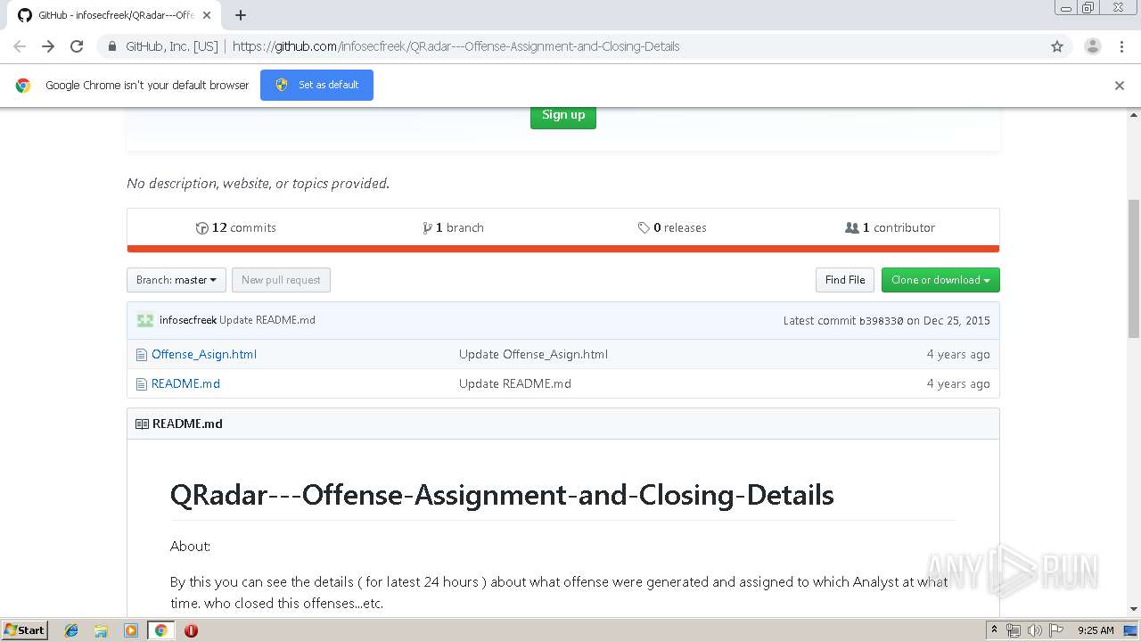Click the taskbar clock 9:25 AM
The width and height of the screenshot is (1141, 642).
[1096, 630]
